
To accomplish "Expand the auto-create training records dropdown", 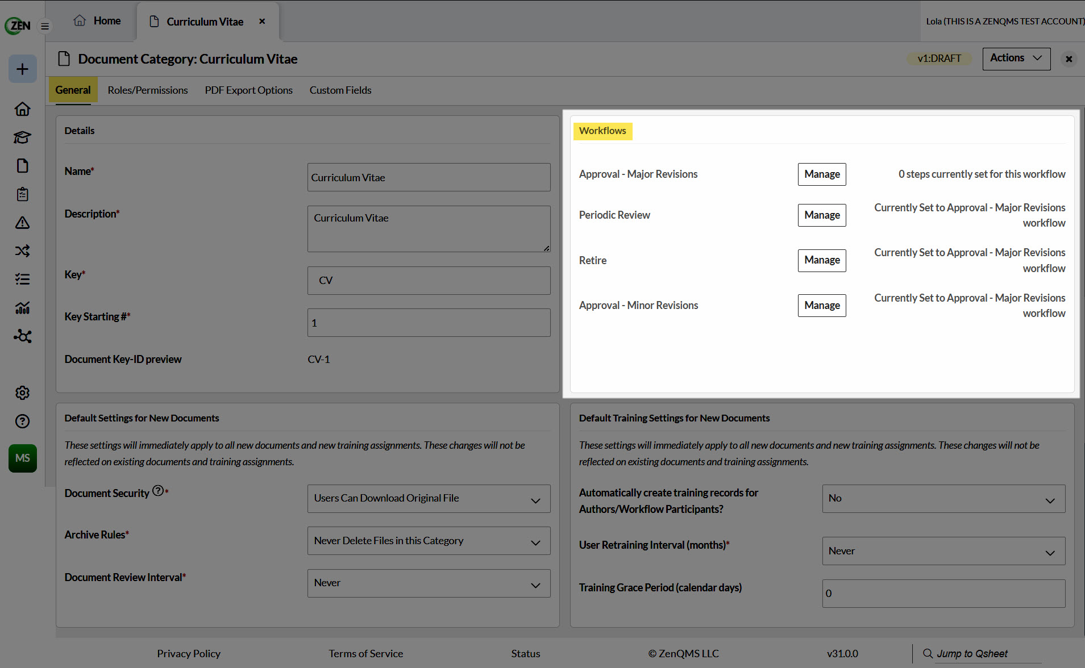I will 943,499.
